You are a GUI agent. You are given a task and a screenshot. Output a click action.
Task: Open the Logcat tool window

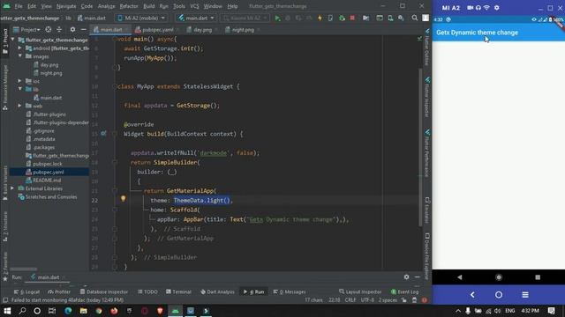click(x=27, y=291)
